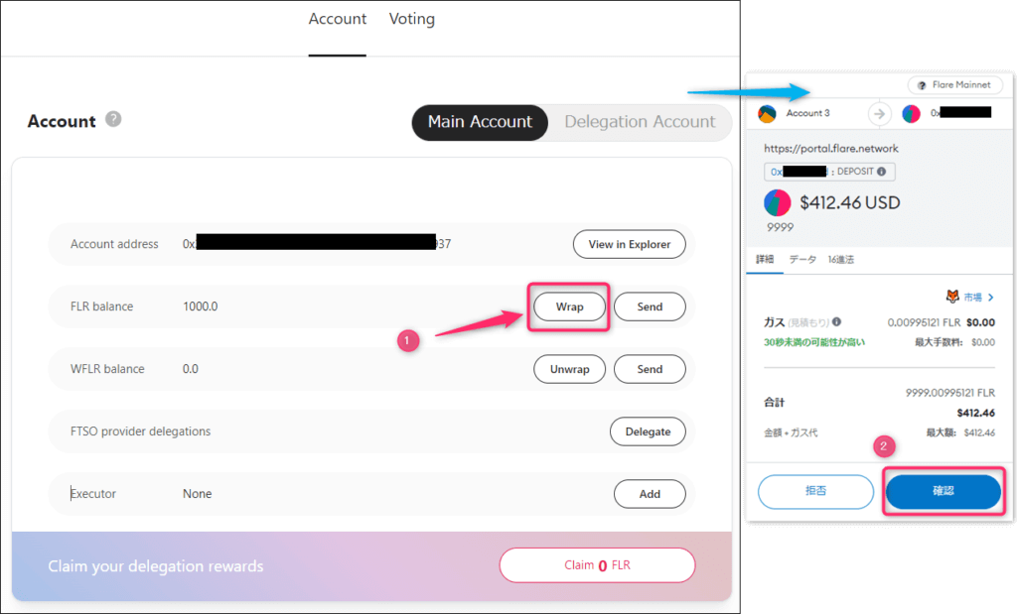
Task: Click the info icon beside DEPOSIT
Action: click(x=882, y=172)
